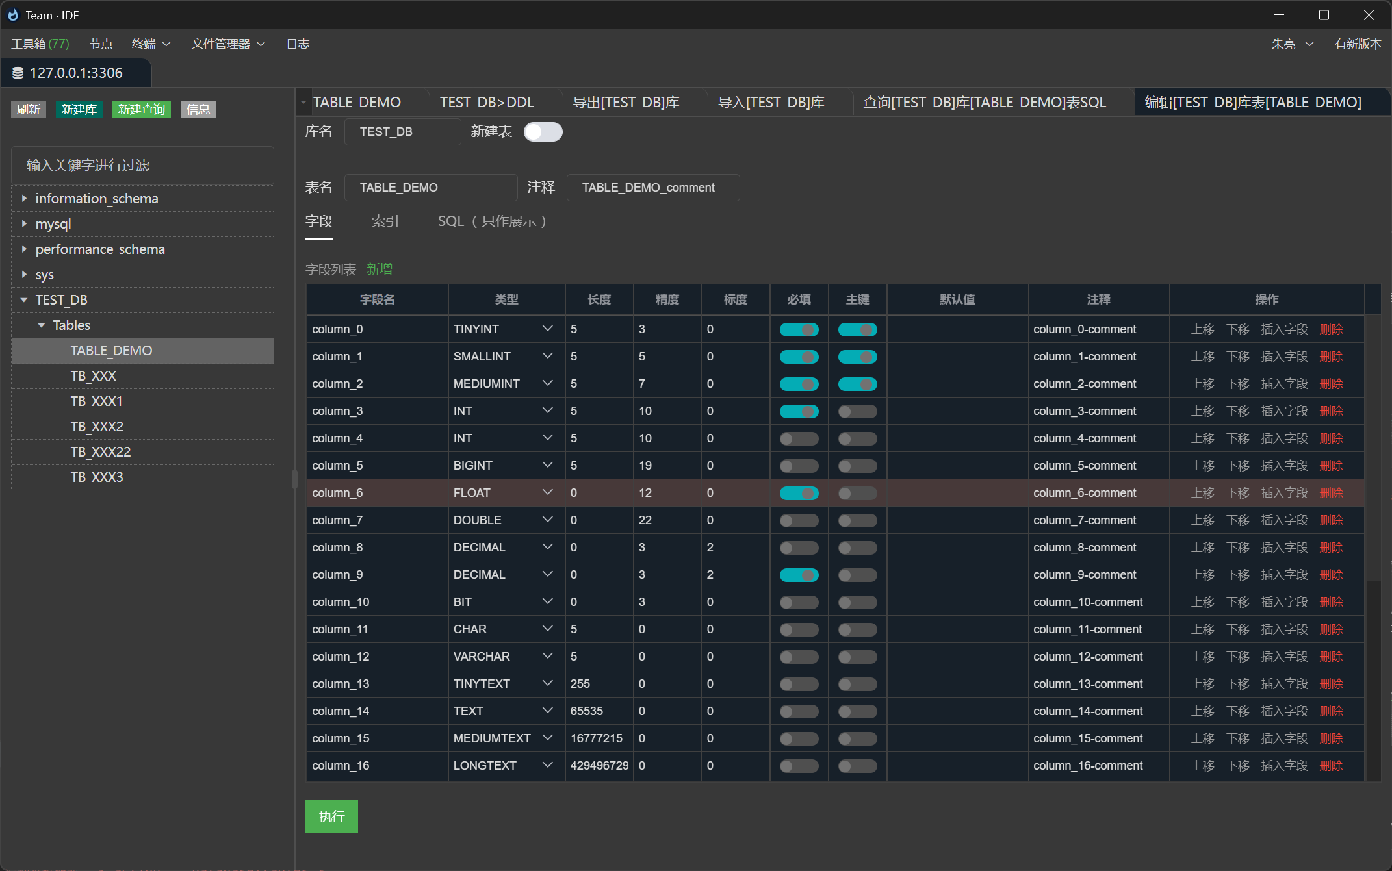Open the VARCHAR type dropdown for column_12
Viewport: 1392px width, 871px height.
click(x=547, y=656)
